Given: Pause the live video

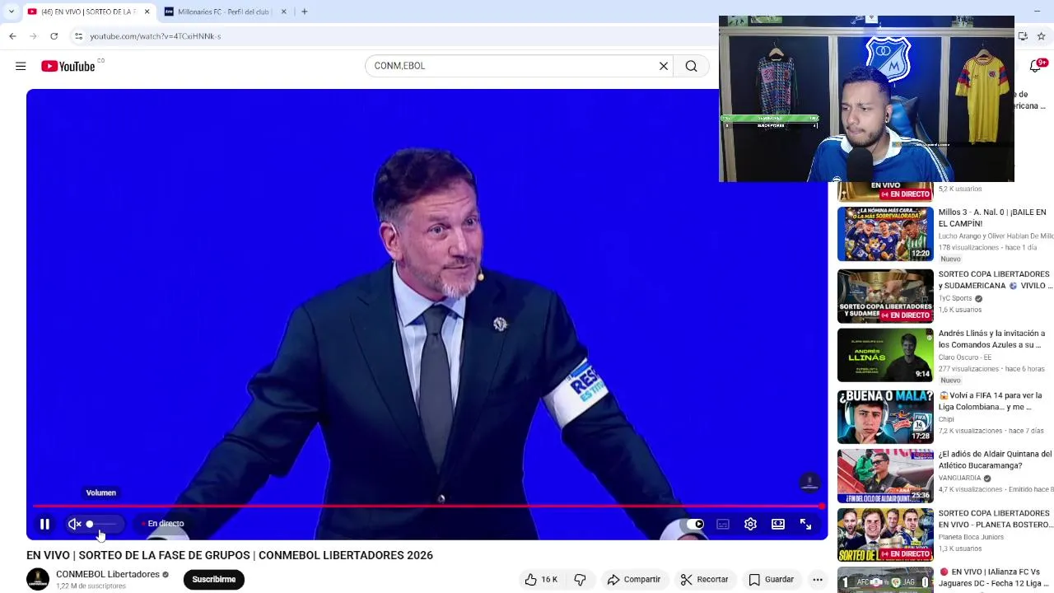Looking at the screenshot, I should pyautogui.click(x=45, y=524).
